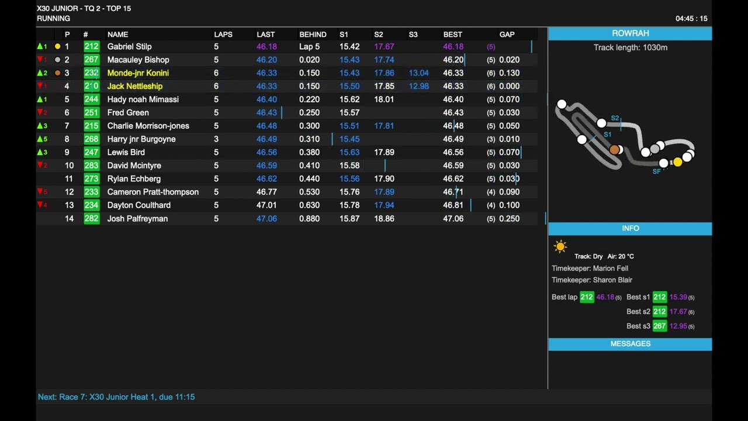Click kart number badge 251 for Fred Green
Viewport: 748px width, 421px height.
92,113
